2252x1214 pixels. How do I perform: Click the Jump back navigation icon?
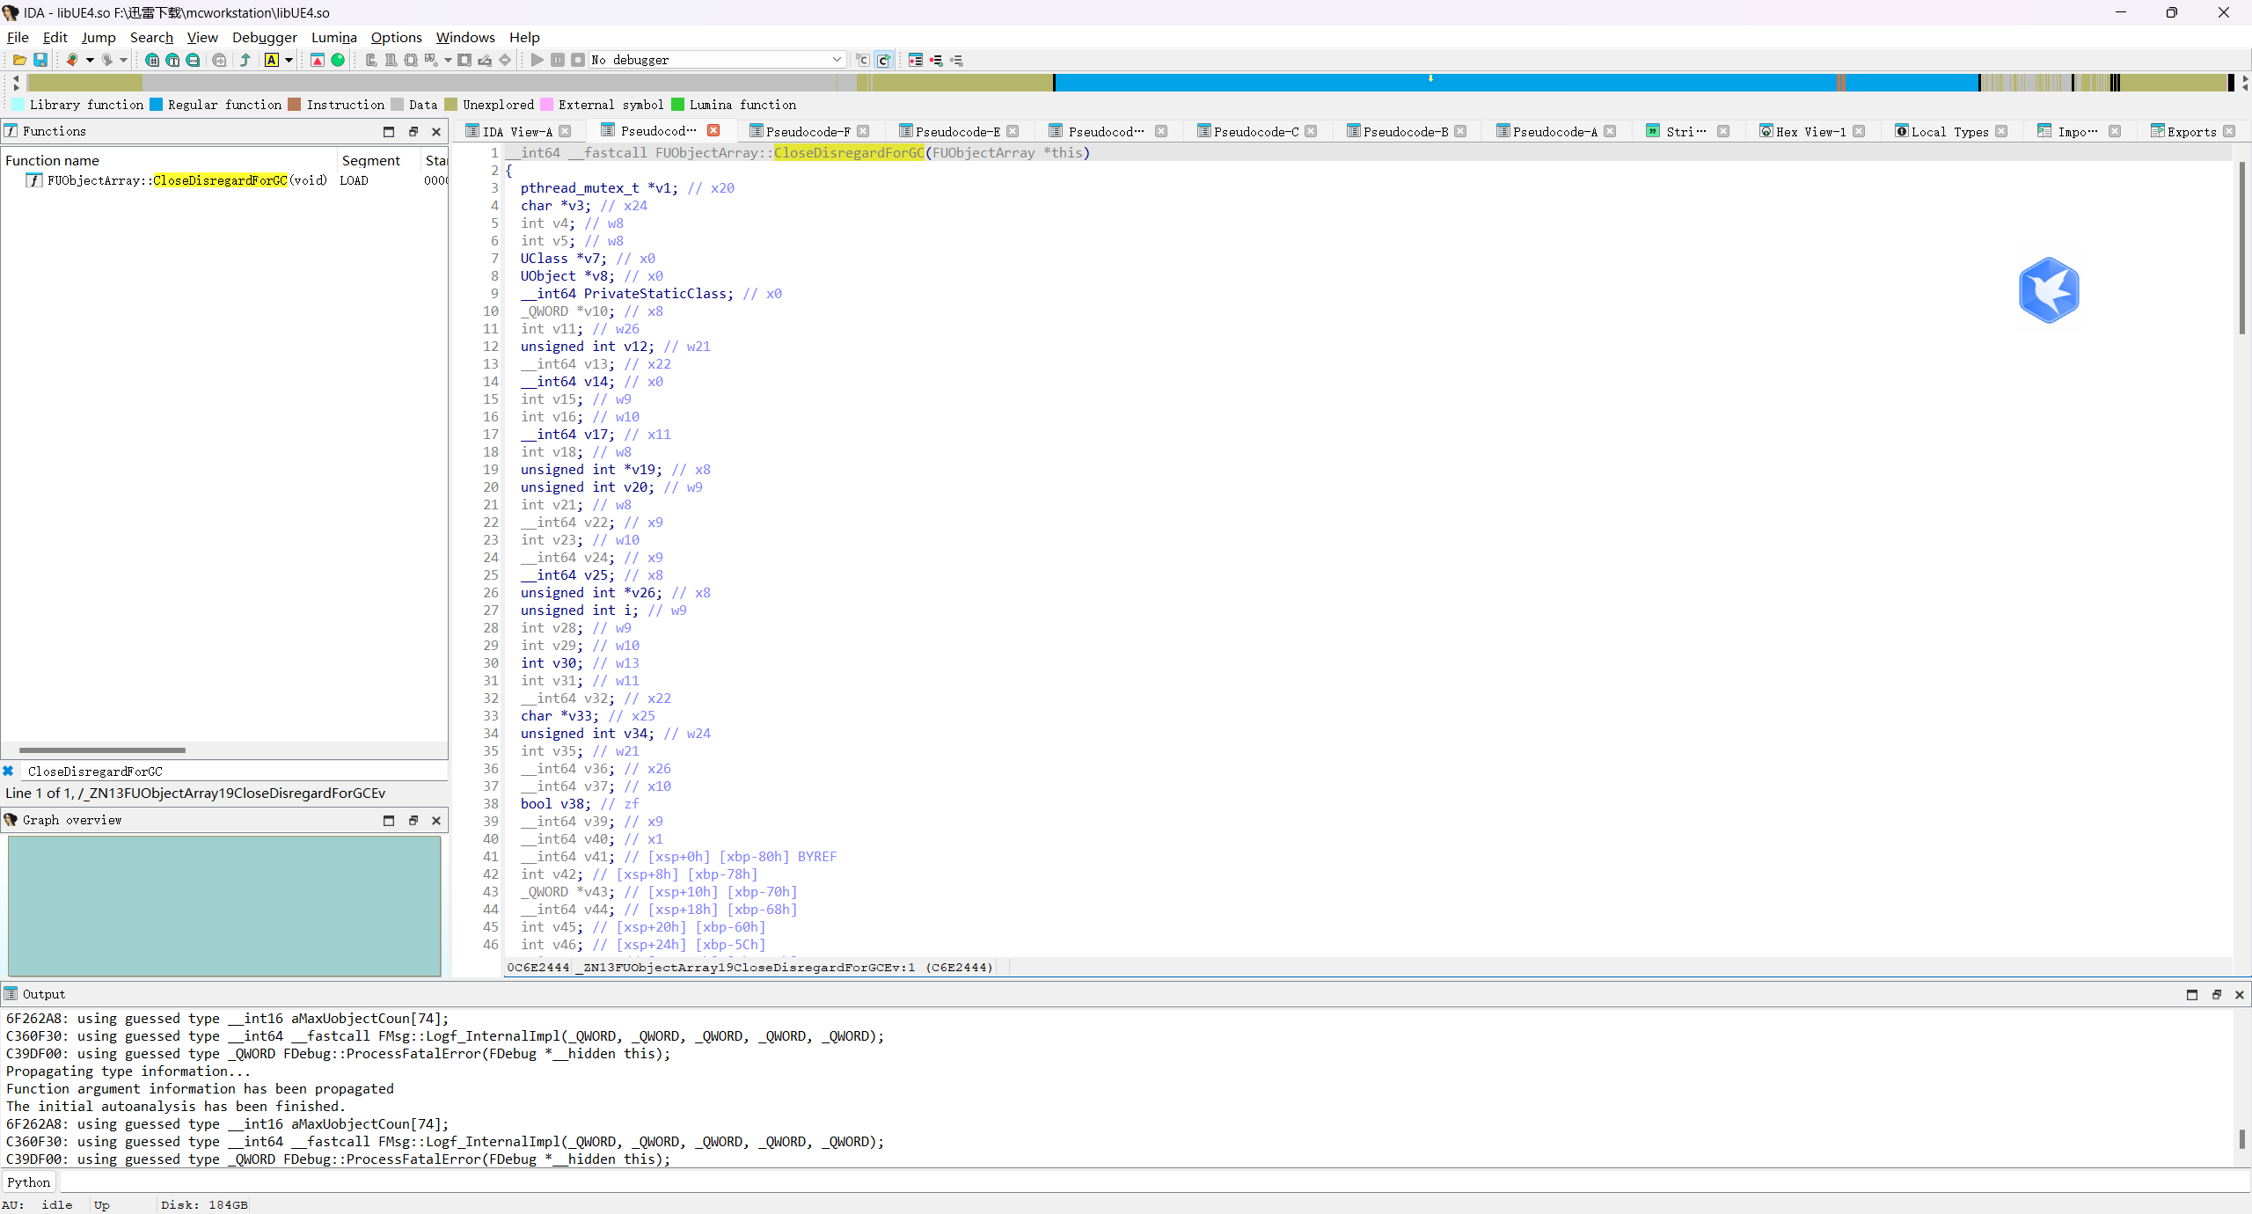click(x=72, y=60)
